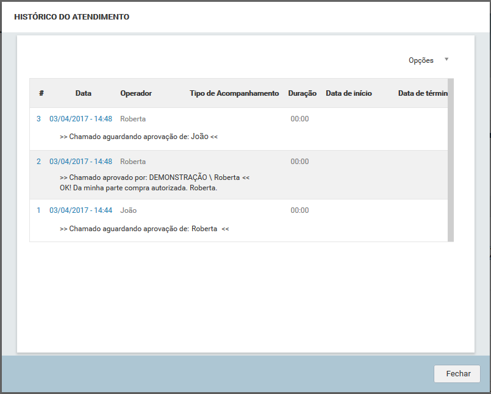The image size is (491, 394).
Task: Sort by the Data column header
Action: point(84,93)
